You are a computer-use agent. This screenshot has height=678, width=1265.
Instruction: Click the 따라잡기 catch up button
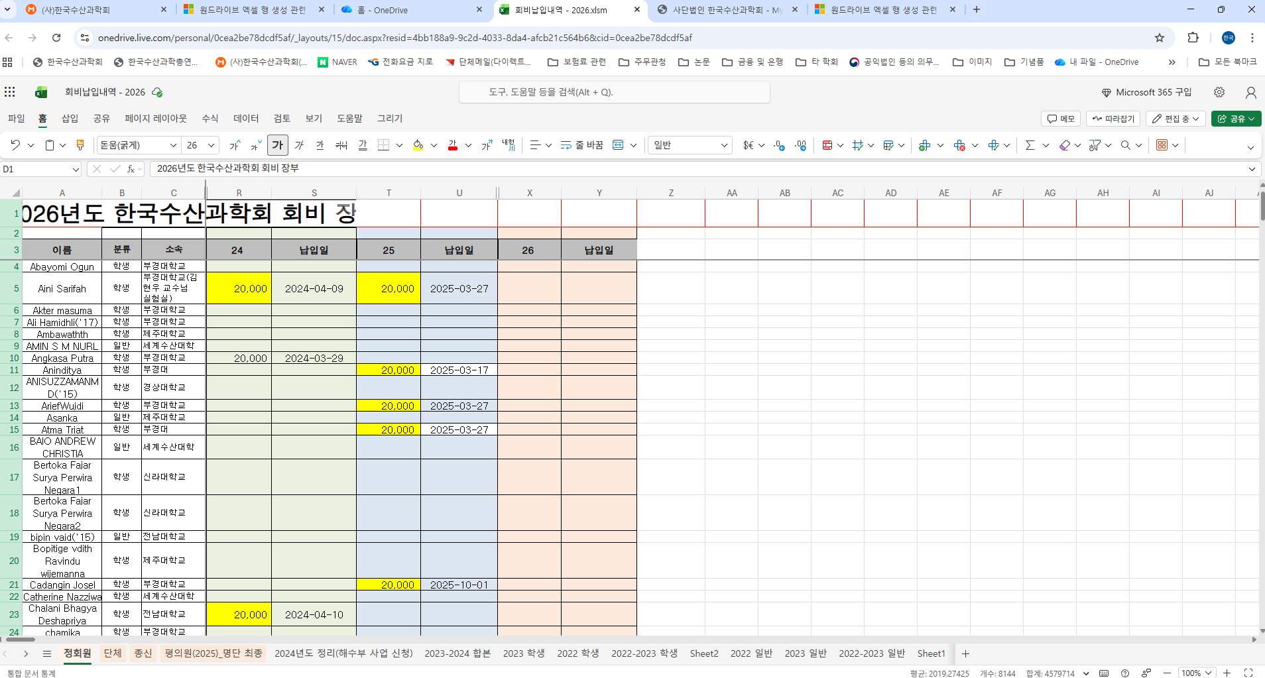[1113, 119]
